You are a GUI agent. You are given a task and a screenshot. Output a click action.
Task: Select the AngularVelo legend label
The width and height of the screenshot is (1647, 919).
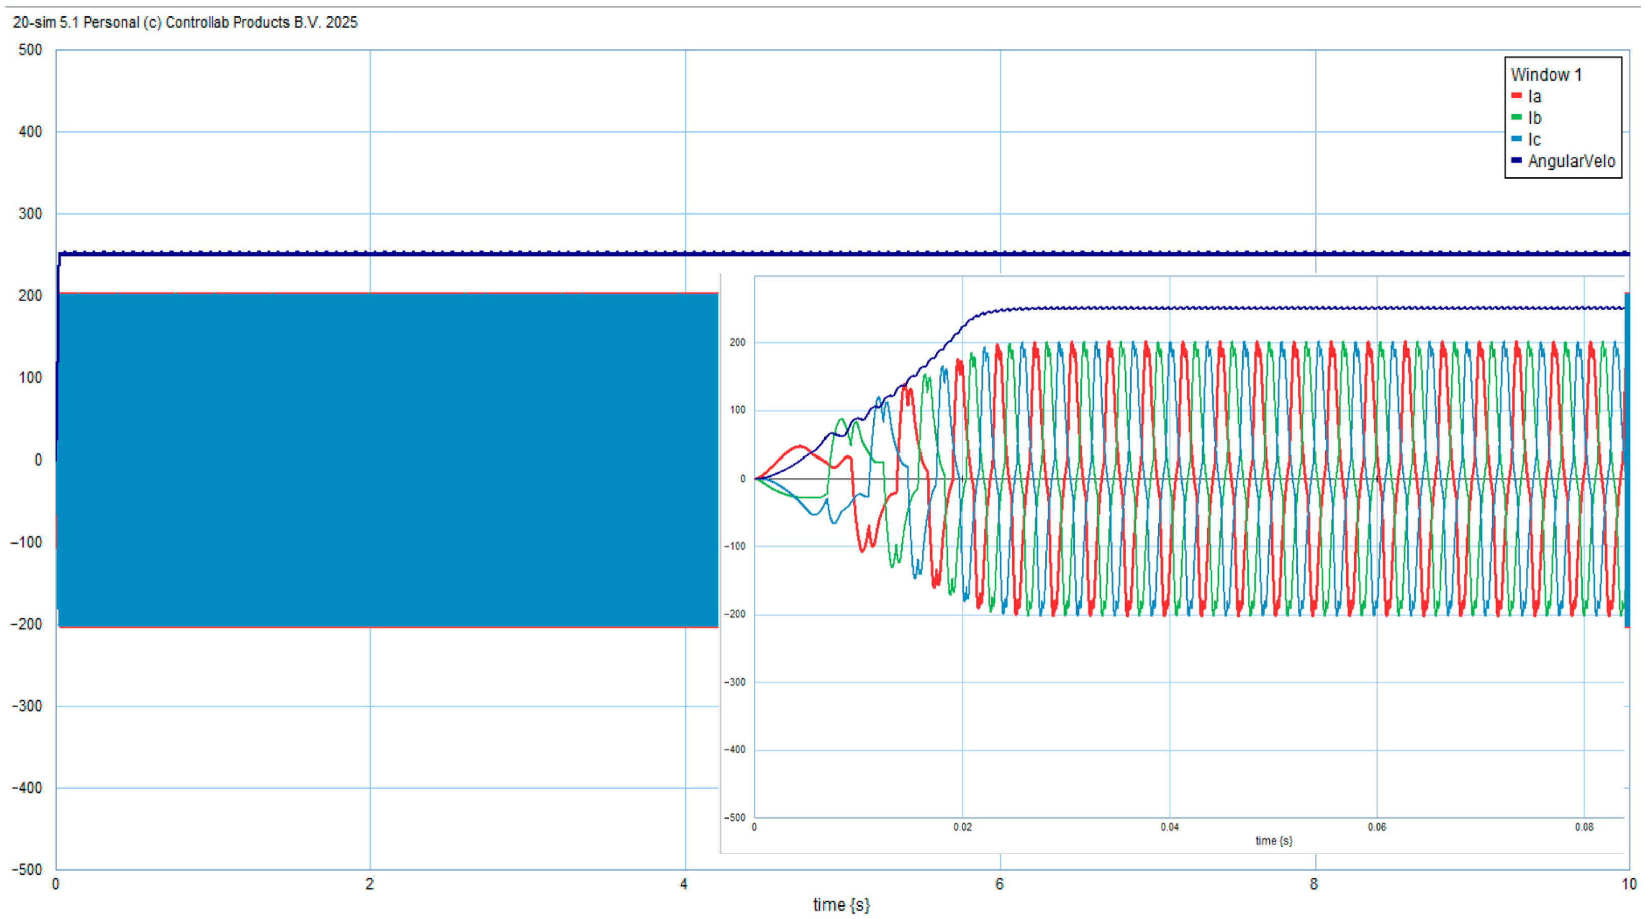pos(1571,161)
